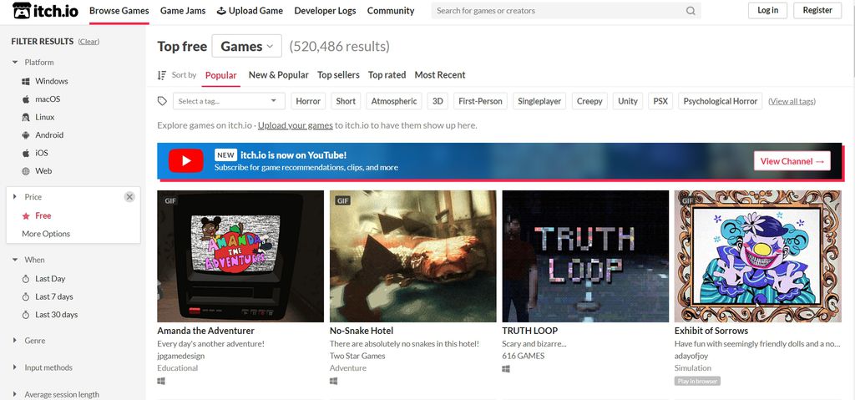Click the Web globe icon in filters

coord(26,171)
